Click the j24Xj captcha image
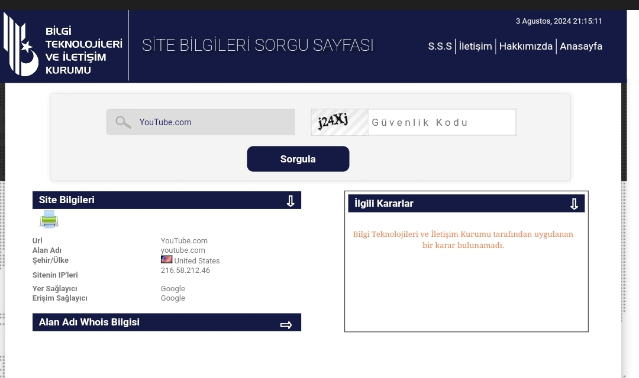 tap(340, 122)
